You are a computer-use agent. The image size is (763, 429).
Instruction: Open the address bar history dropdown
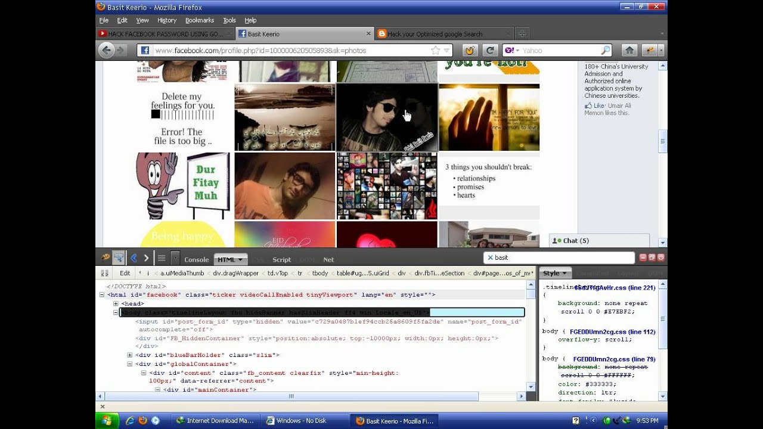coord(446,51)
